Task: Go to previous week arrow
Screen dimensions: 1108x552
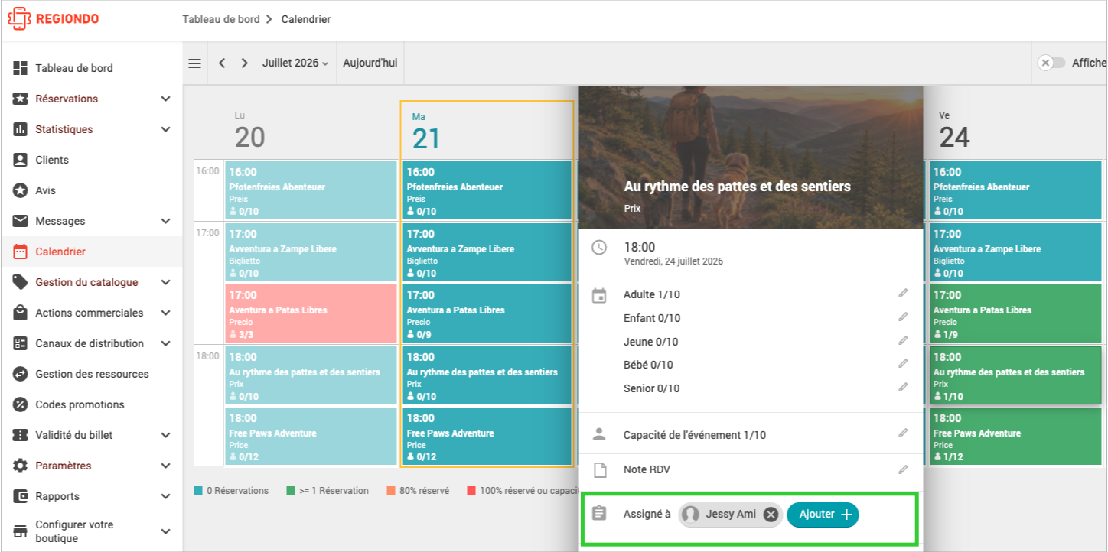Action: click(222, 63)
